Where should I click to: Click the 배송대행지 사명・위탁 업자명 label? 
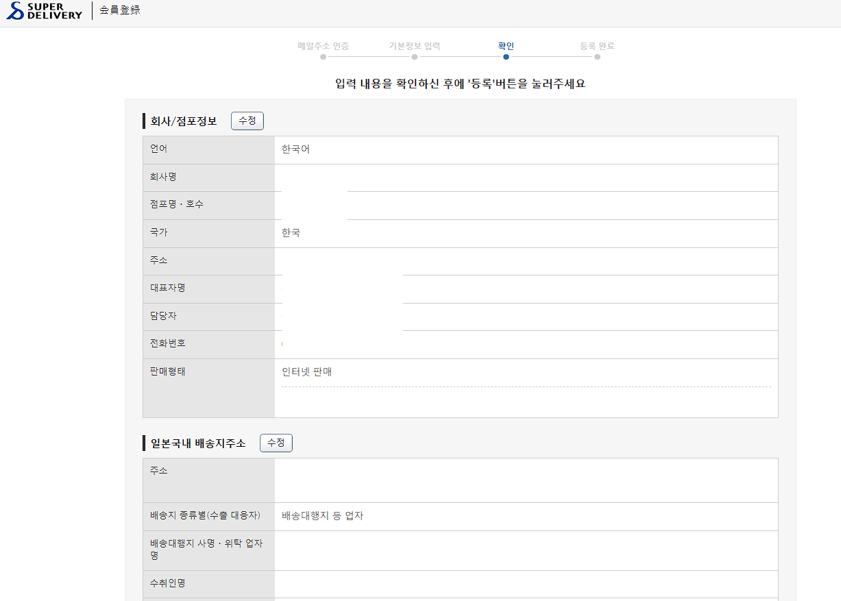(206, 550)
